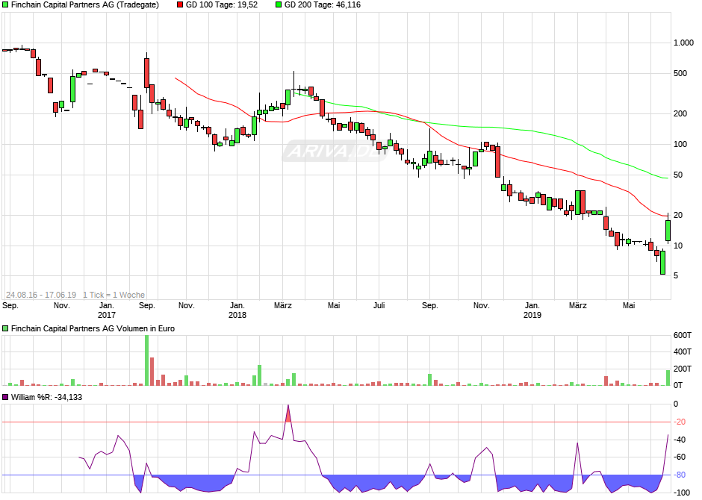Click the 1.000 price axis label

(x=683, y=43)
